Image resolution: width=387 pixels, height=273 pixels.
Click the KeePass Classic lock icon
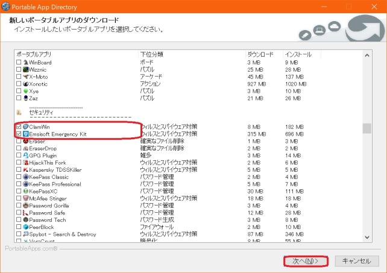click(26, 177)
